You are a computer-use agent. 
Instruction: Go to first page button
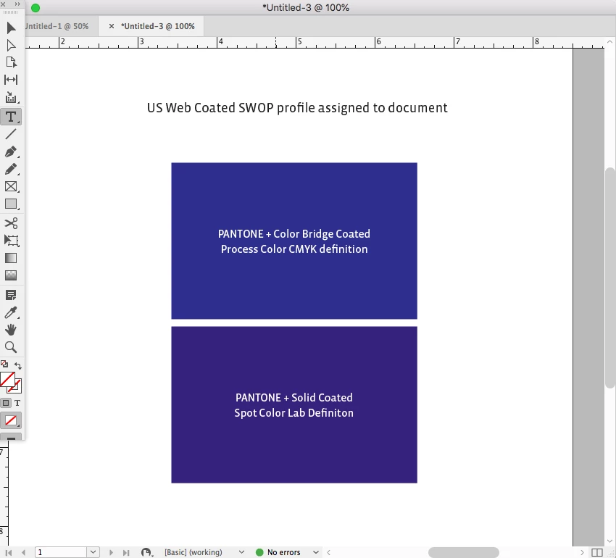click(x=8, y=552)
